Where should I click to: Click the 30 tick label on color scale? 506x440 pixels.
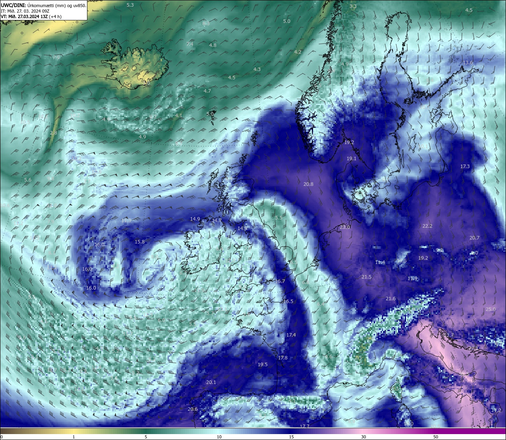pos(363,437)
